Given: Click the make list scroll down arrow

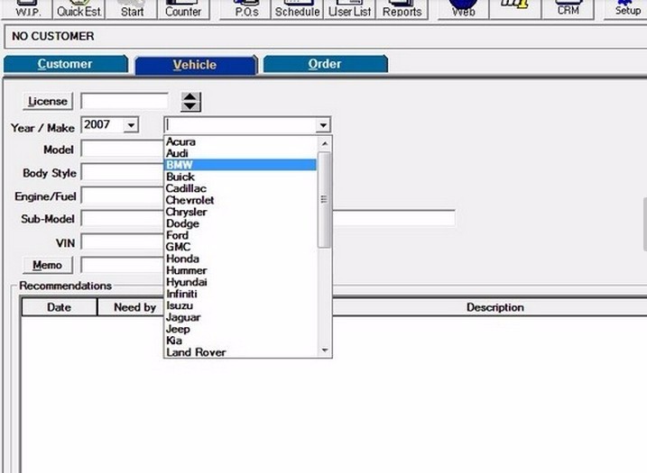Looking at the screenshot, I should pyautogui.click(x=325, y=350).
